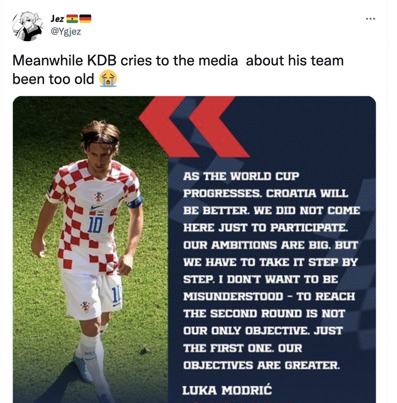Click 'OBJECTIVES ARE GREATER' quote line
397x403 pixels.
(x=262, y=365)
